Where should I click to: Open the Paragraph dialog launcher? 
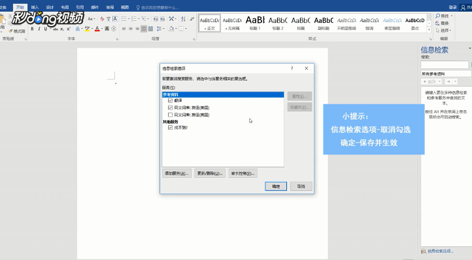click(x=194, y=39)
